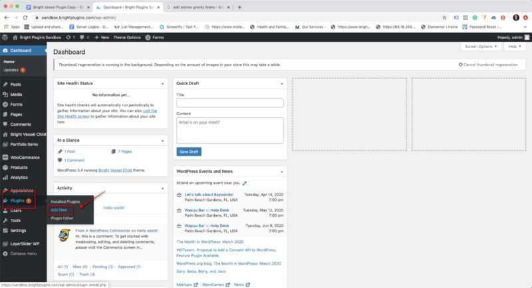Screen dimensions: 532x288
Task: Open a new browser tab
Action: [x=239, y=7]
